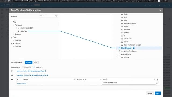Expand the pagingCriteria node
This screenshot has height=97, width=172.
pos(117,54)
